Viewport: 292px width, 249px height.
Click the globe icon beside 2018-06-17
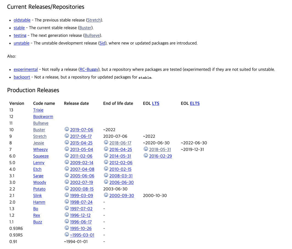[x=106, y=142]
